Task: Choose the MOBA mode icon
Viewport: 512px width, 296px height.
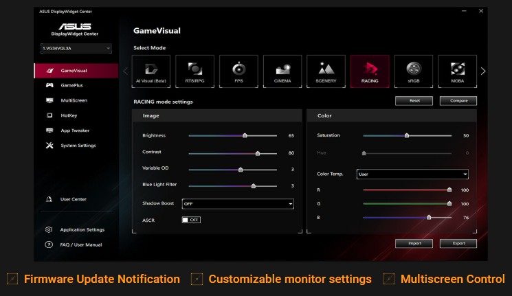Action: tap(457, 71)
